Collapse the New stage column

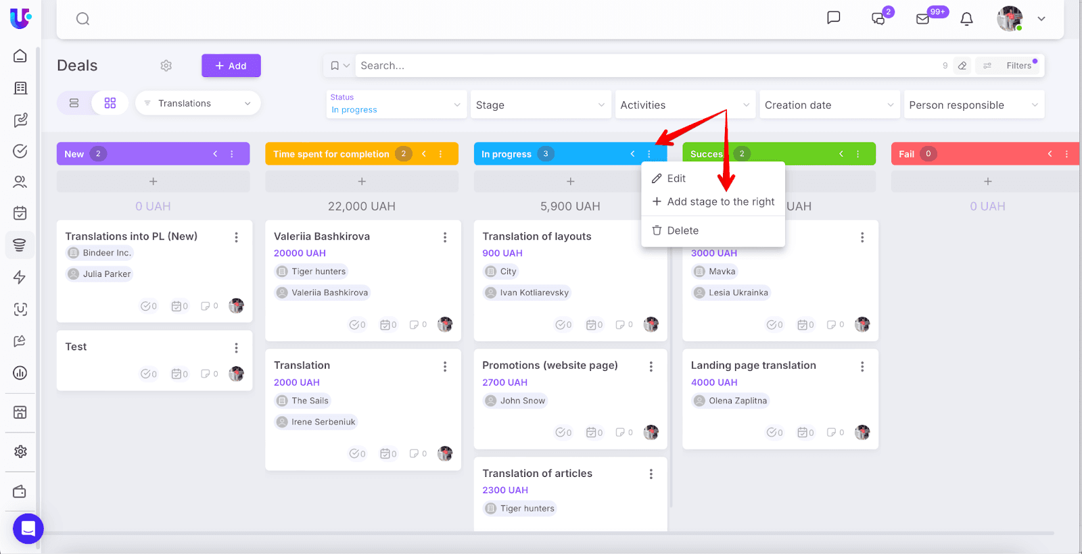pyautogui.click(x=216, y=154)
